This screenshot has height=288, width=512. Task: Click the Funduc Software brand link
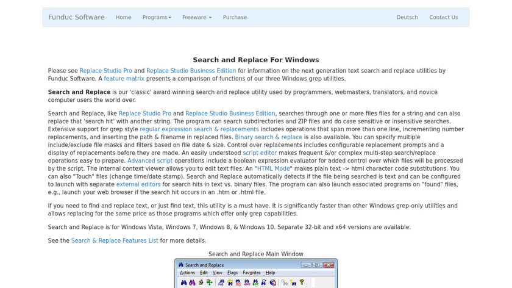click(x=76, y=17)
